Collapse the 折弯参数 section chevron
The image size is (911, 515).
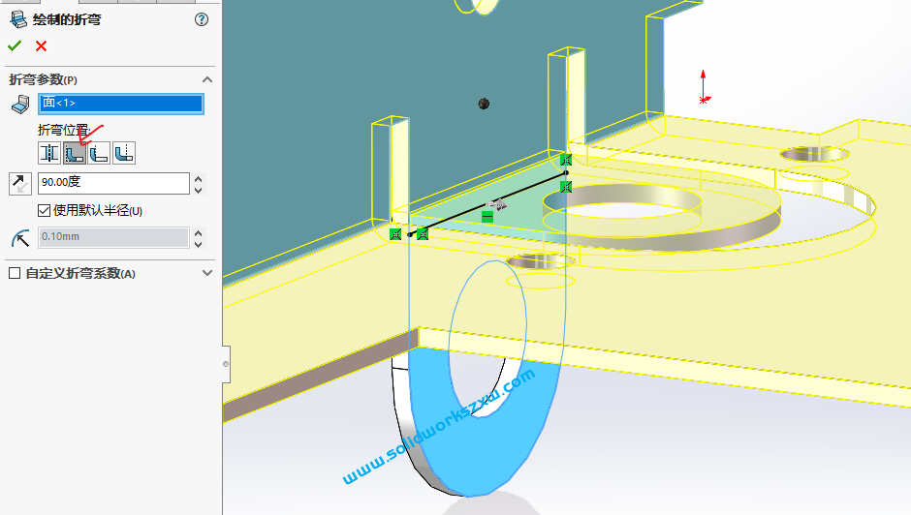coord(207,79)
